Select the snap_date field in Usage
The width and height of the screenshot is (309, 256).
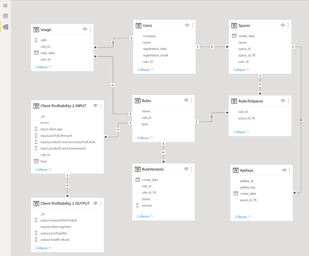pyautogui.click(x=48, y=53)
